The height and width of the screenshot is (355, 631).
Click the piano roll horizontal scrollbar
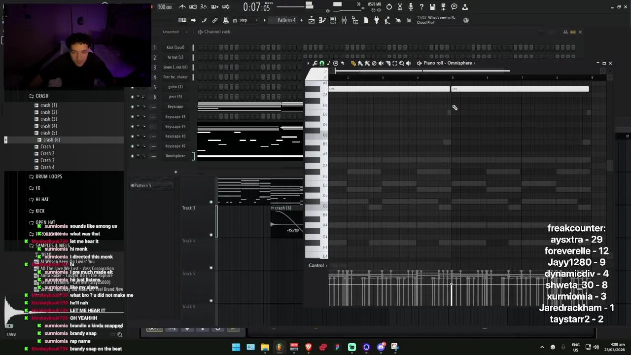point(422,71)
